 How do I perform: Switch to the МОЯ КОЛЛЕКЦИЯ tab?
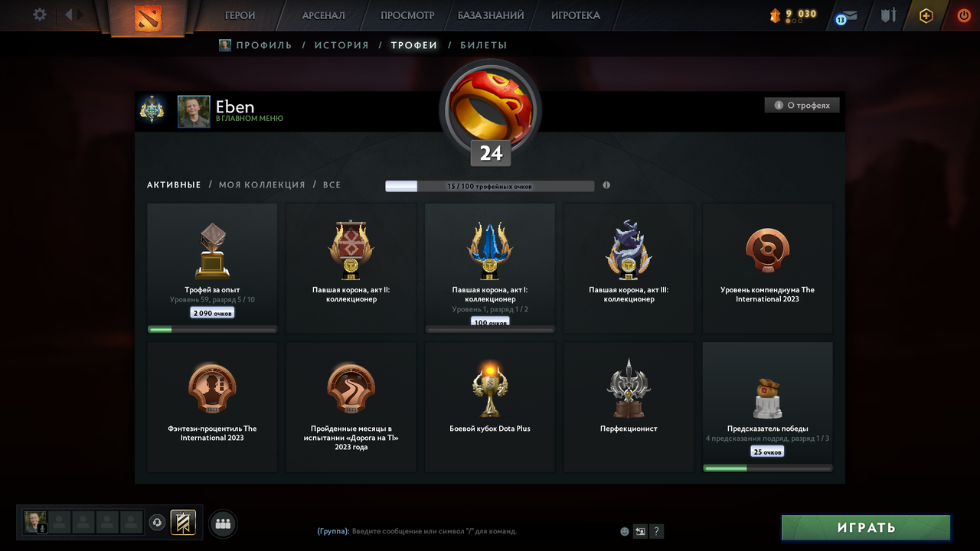(x=262, y=185)
